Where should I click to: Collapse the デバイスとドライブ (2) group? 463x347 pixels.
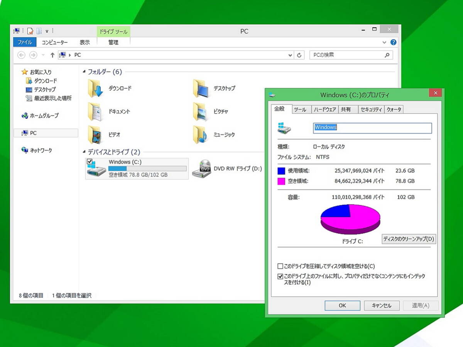84,152
